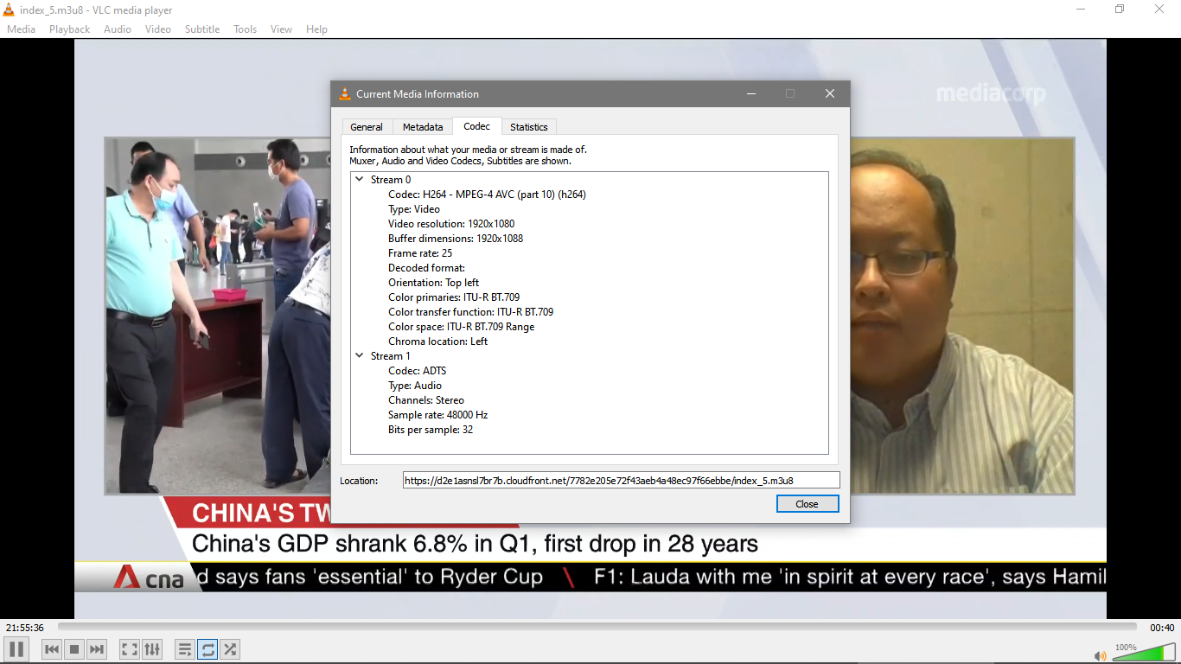The image size is (1181, 664).
Task: Switch to the Statistics tab
Action: point(529,126)
